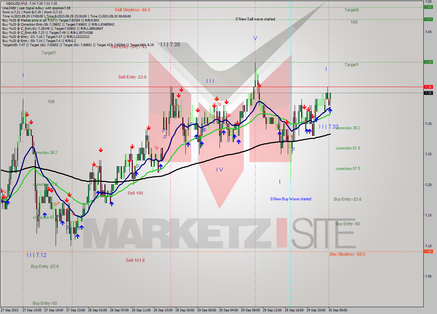The image size is (437, 314).
Task: Click the 7.25 price axis label
Action: [x=428, y=154]
